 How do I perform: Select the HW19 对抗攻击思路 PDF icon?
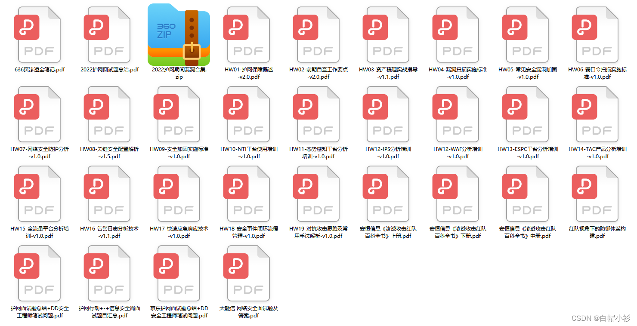tap(316, 194)
